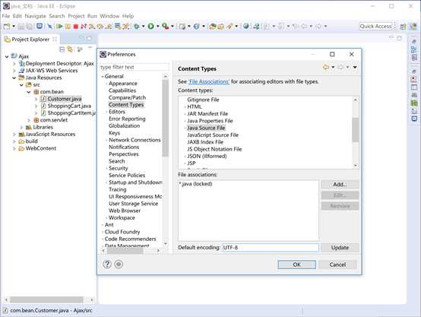Select Java Source File content type
The width and height of the screenshot is (421, 317).
point(206,128)
